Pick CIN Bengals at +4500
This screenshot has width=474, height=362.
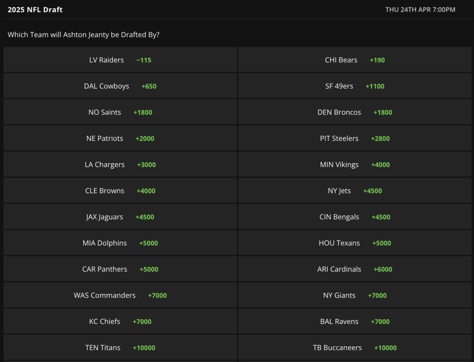[355, 216]
